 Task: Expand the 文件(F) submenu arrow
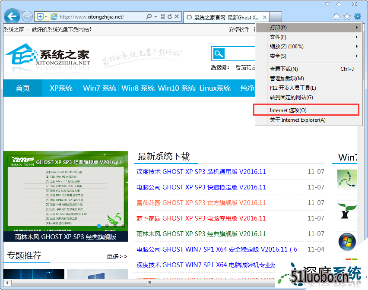[356, 37]
